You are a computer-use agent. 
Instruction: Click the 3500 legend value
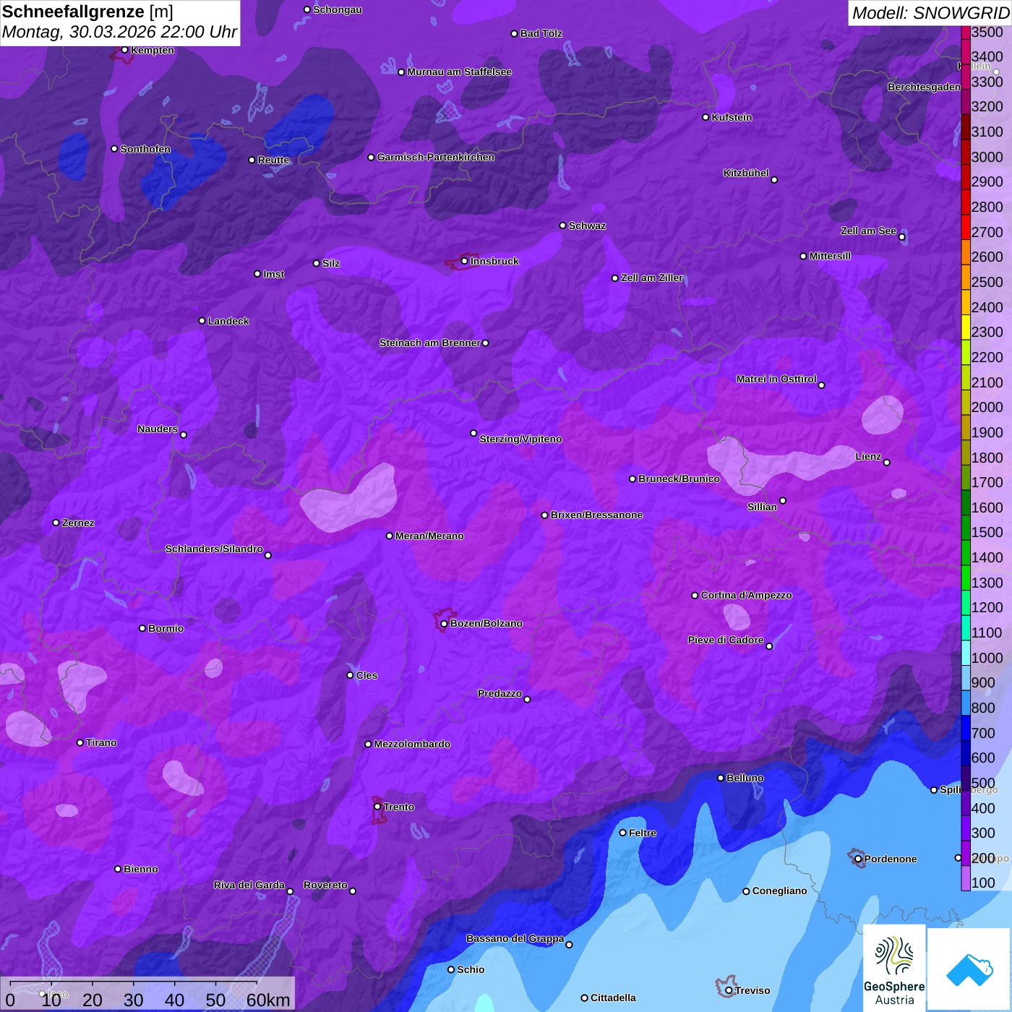coord(987,32)
